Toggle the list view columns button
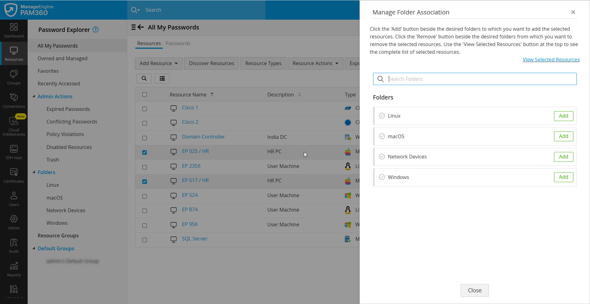 [162, 79]
